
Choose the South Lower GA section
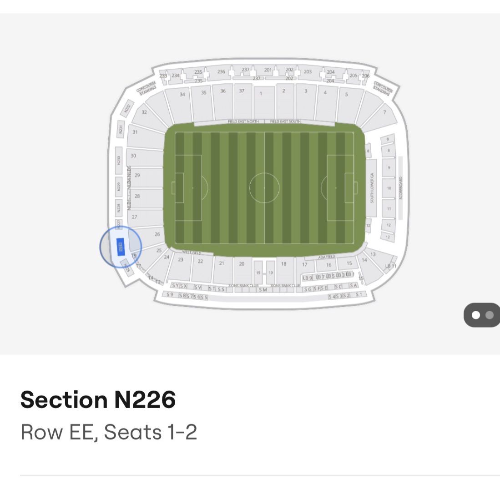372,188
